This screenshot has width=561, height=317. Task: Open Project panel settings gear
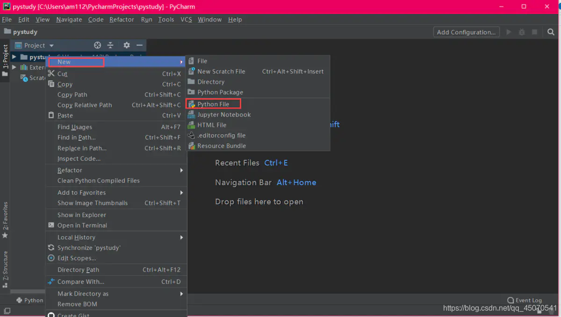coord(127,45)
